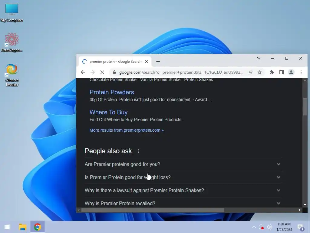Viewport: 310px width, 233px height.
Task: Show hidden system tray icons
Action: click(x=254, y=227)
